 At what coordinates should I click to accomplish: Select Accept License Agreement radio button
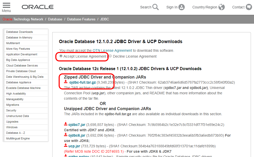click(x=61, y=56)
